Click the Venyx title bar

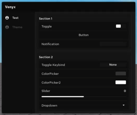[x=68, y=7]
